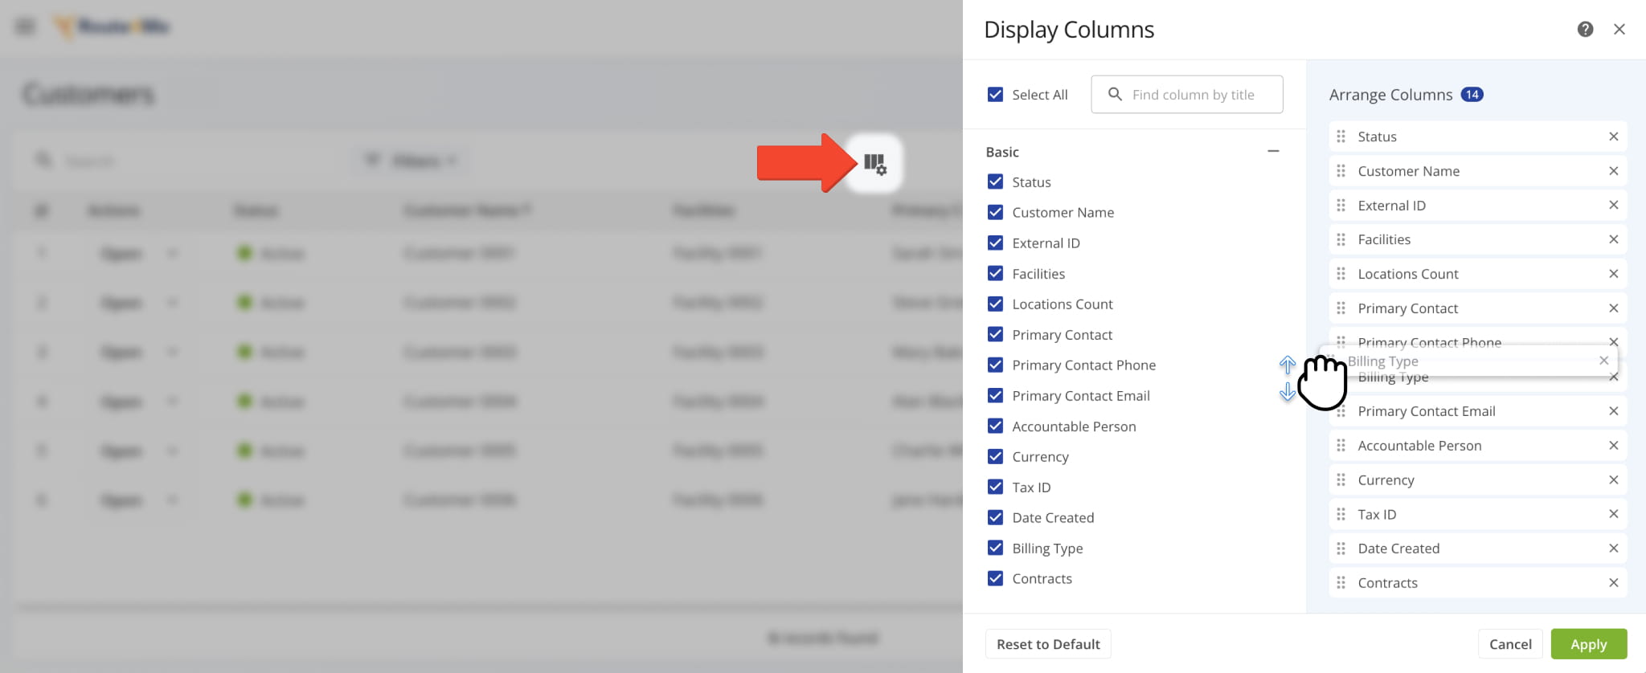Grab the drag handle for Contracts column
This screenshot has width=1646, height=673.
tap(1341, 583)
